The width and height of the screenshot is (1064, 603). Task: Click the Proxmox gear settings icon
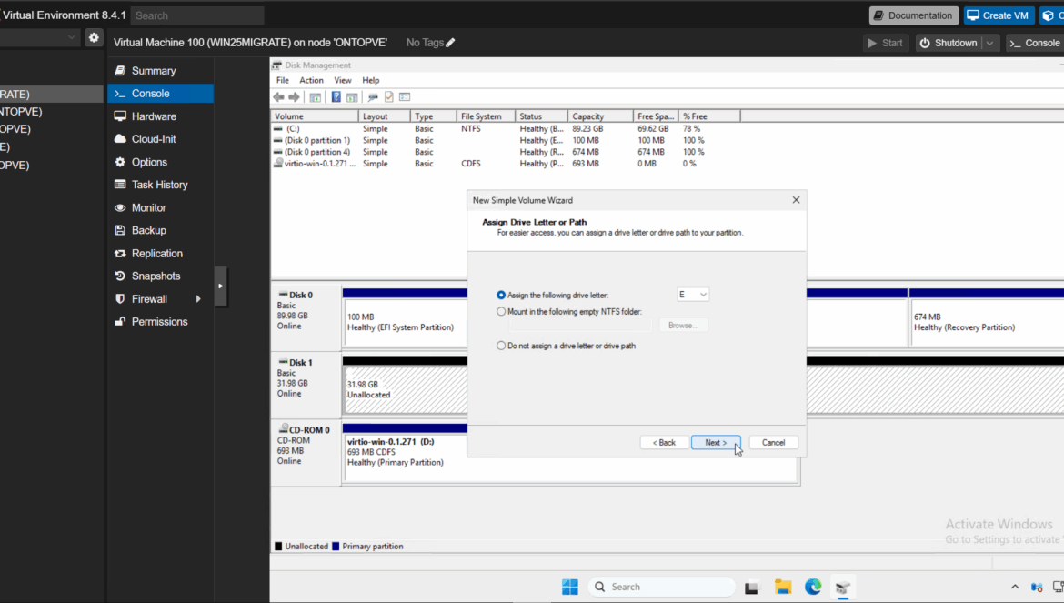click(94, 38)
